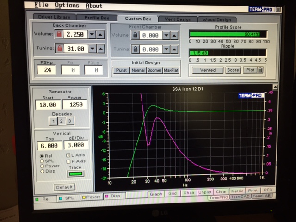Select the Rel vertical radio button
This screenshot has height=222, width=296.
click(42, 156)
